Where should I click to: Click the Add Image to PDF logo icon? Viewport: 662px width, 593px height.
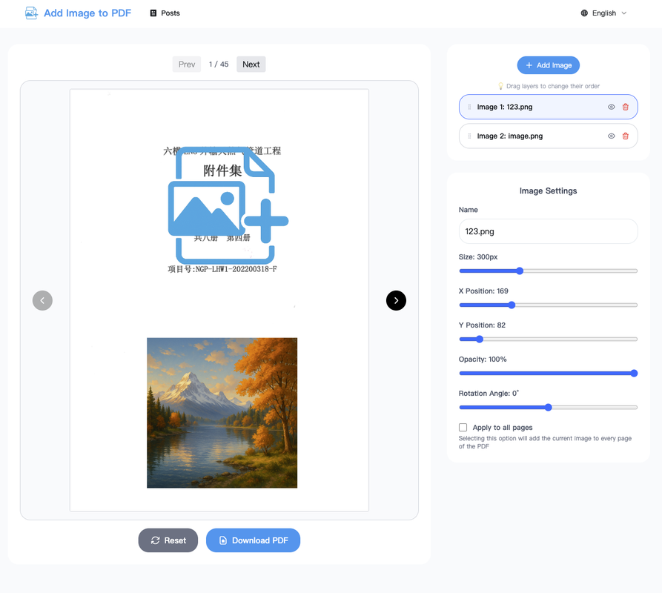coord(31,13)
